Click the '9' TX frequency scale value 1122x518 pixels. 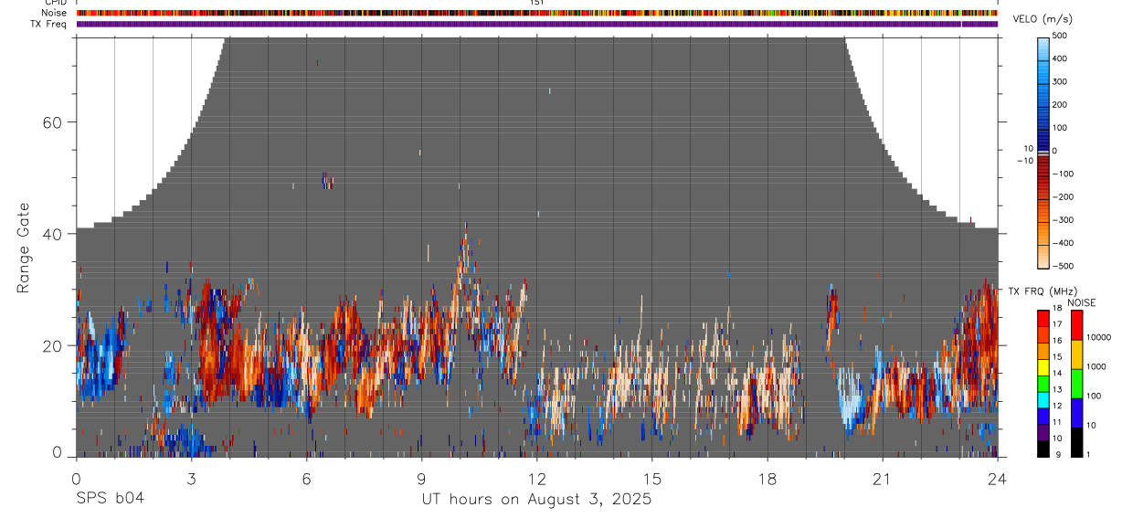pyautogui.click(x=1057, y=454)
